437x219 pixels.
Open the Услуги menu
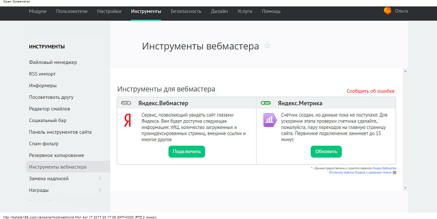point(245,12)
